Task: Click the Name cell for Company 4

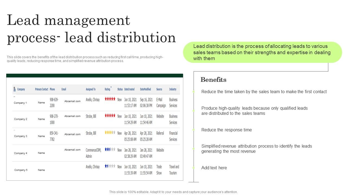Action: 41,153
